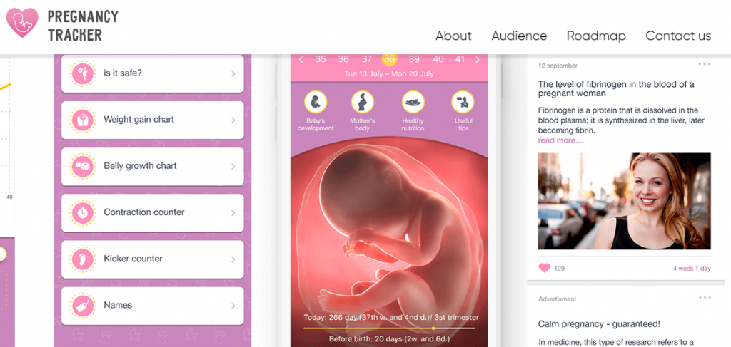Expand the Weight gain chart chevron
Screen dimensions: 731x347
[x=233, y=120]
